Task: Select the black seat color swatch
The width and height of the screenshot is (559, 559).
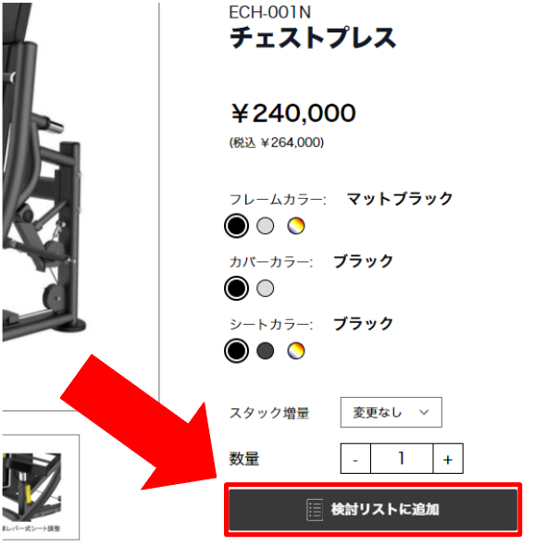Action: coord(236,351)
